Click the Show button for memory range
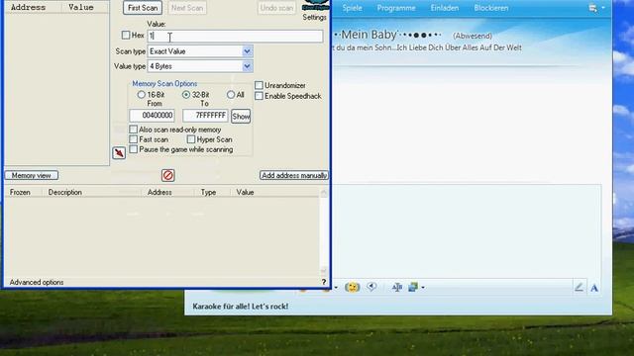Viewport: 634px width, 356px height. [241, 117]
